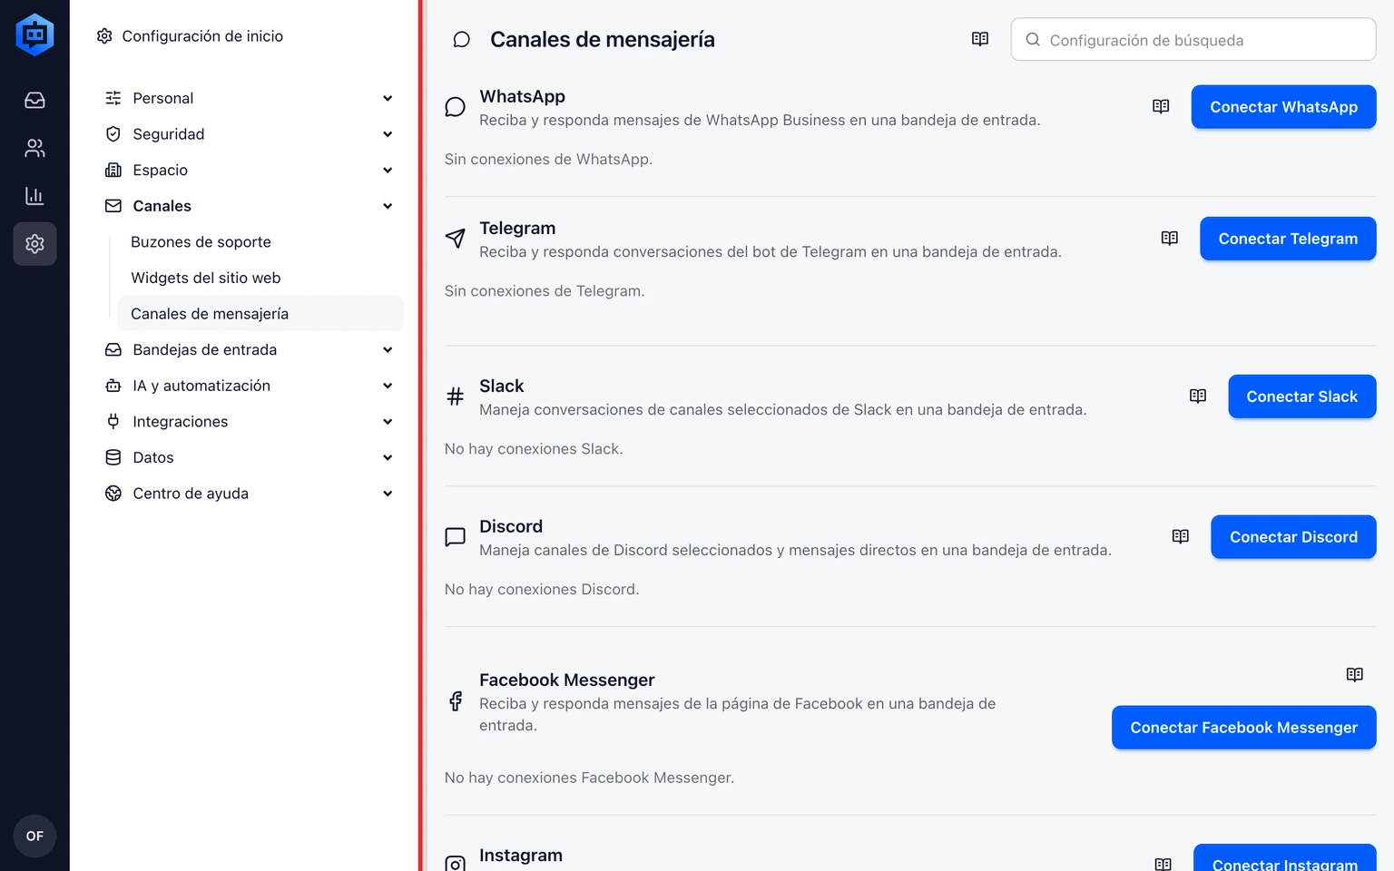Expand the Bandejas de entrada chevron

pos(388,349)
